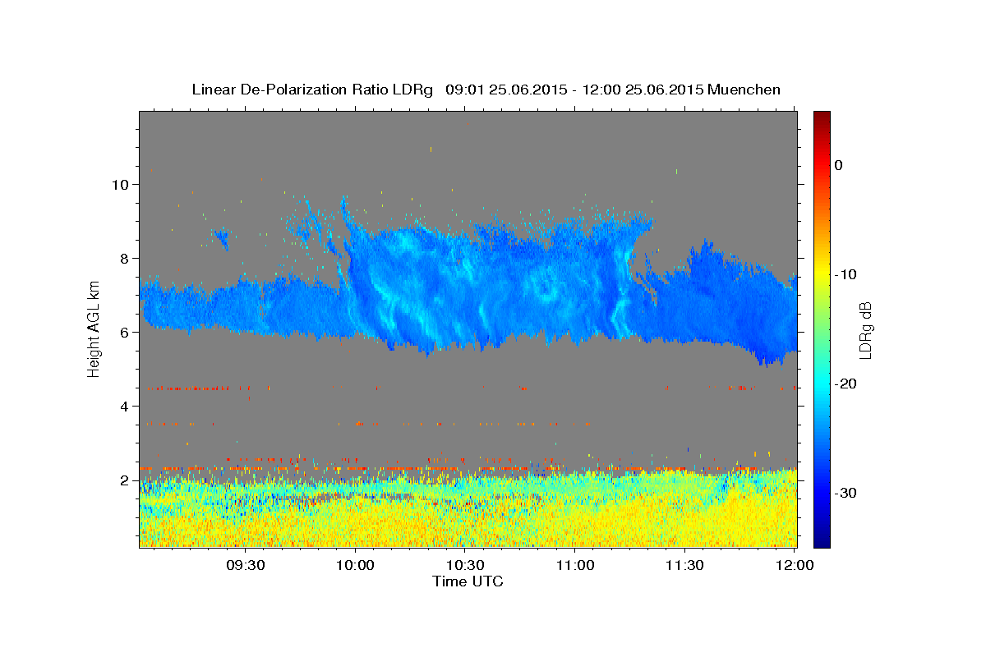
Task: Click the colorbar value label -30
Action: pyautogui.click(x=845, y=493)
